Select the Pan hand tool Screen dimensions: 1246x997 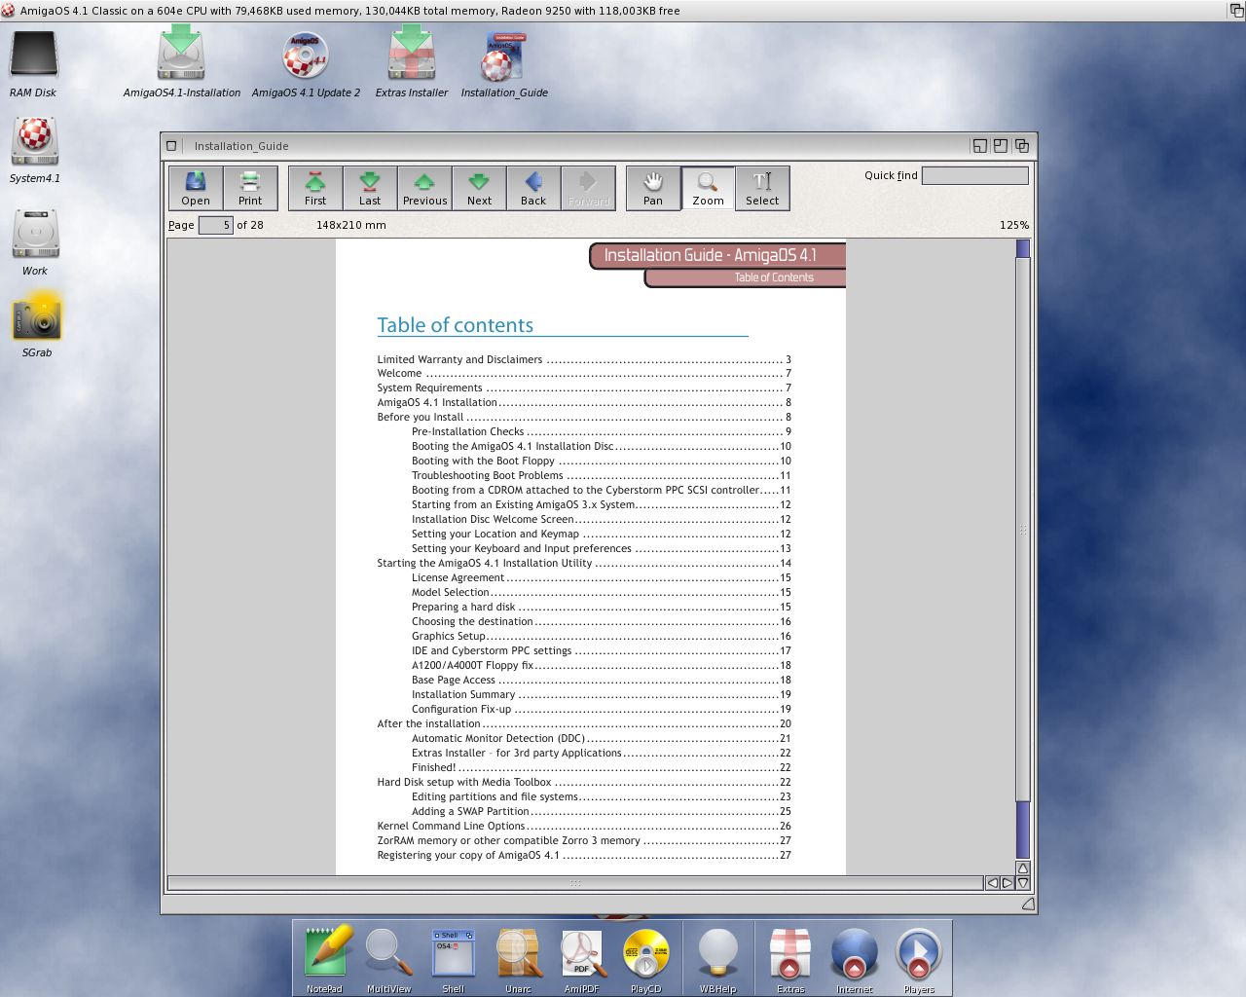point(653,188)
